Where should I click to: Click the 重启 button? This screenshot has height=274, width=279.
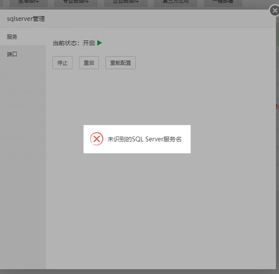point(89,63)
